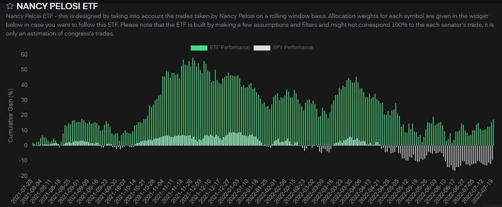The height and width of the screenshot is (207, 502).
Task: Click the white SPY Performance legend swatch
Action: (x=262, y=48)
